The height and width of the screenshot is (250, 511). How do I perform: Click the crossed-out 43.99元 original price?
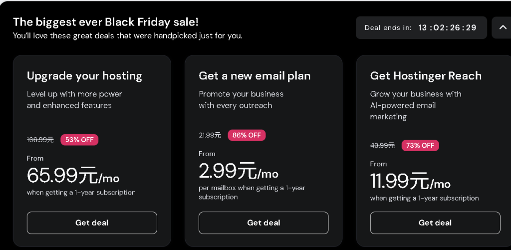pos(382,146)
